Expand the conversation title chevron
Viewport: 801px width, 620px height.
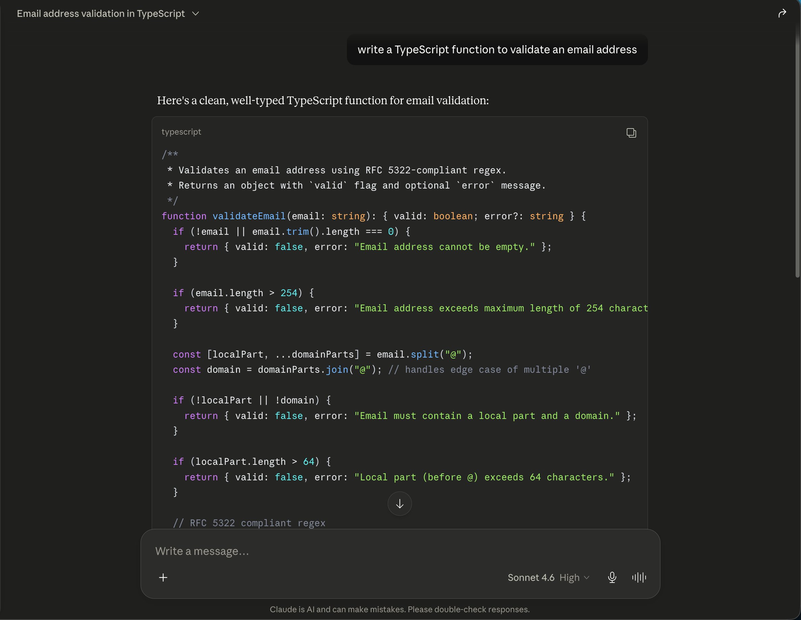[x=196, y=13]
